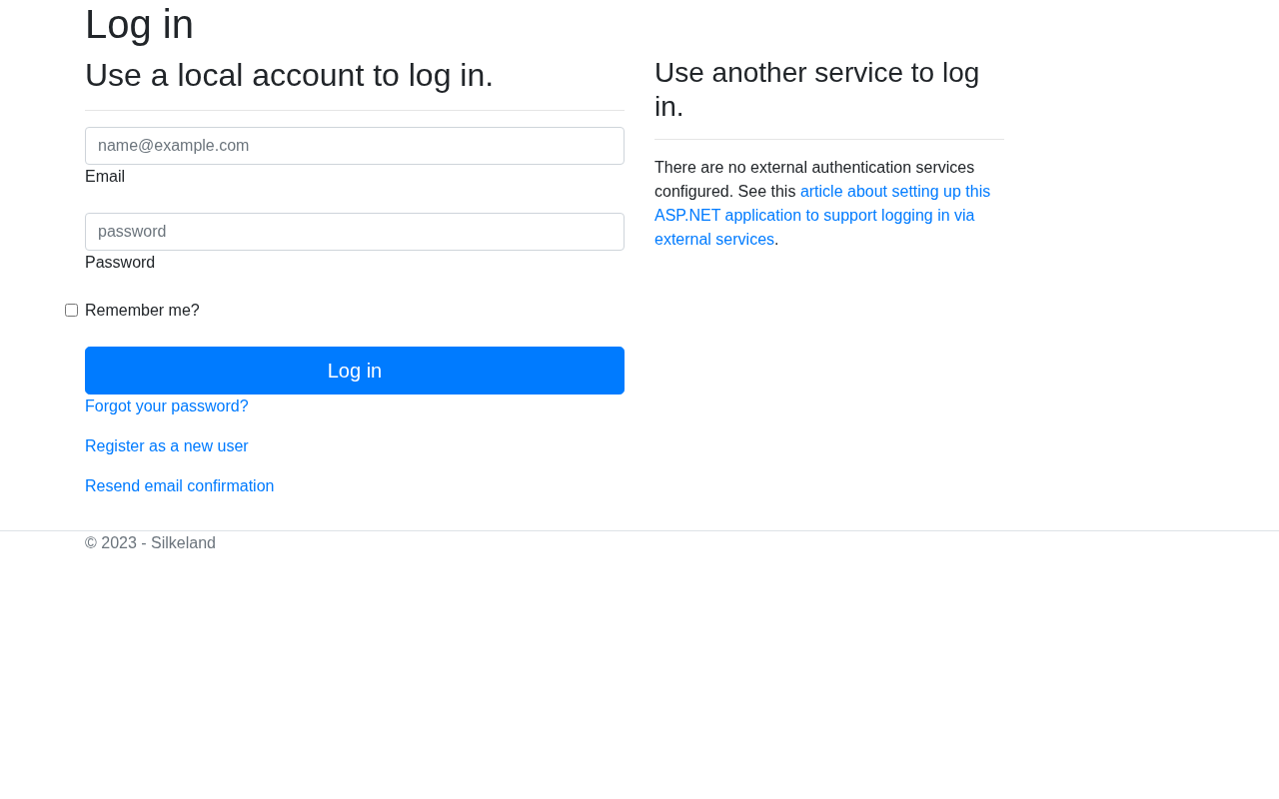Click the divider line under the local account heading

355,110
